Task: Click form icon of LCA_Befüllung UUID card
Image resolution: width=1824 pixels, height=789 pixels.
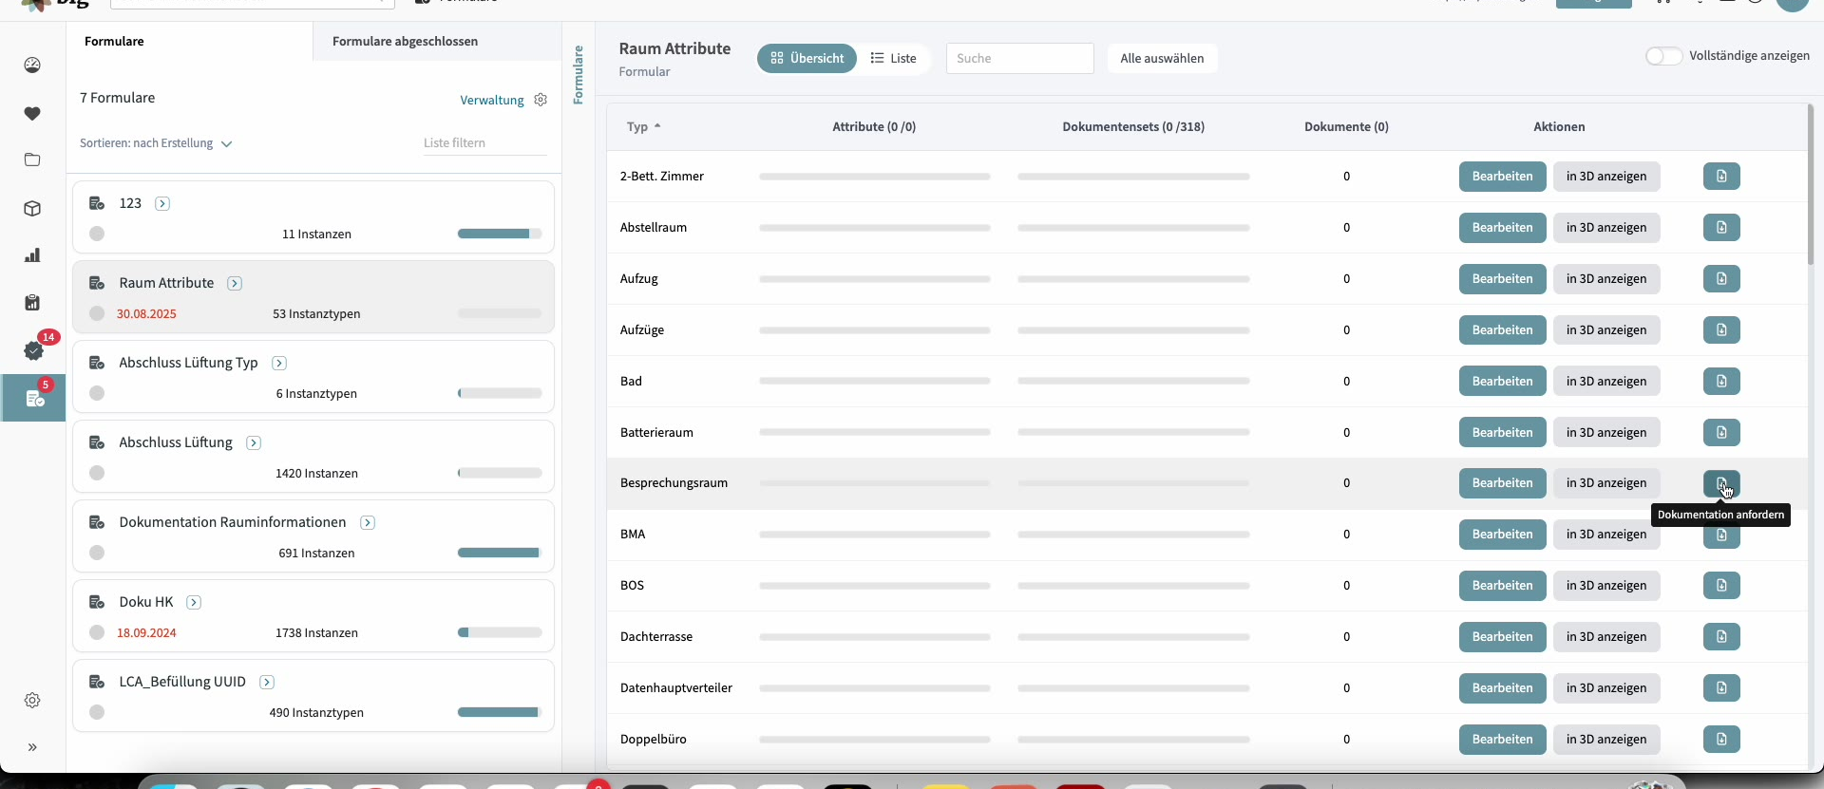Action: tap(97, 682)
